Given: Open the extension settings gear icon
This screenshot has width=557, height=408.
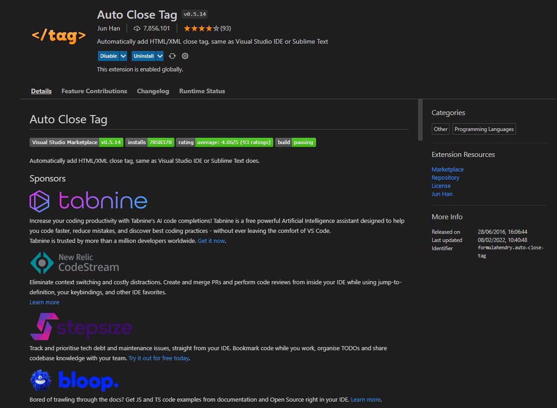Looking at the screenshot, I should coord(185,56).
